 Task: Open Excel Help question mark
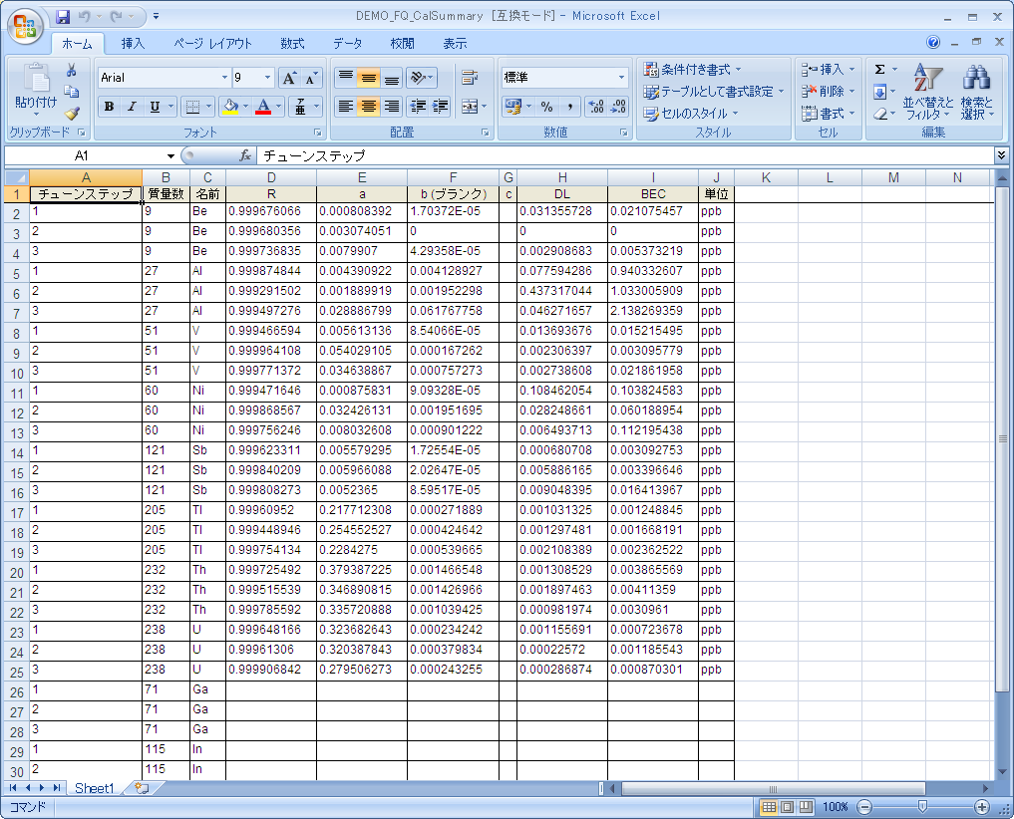[932, 43]
